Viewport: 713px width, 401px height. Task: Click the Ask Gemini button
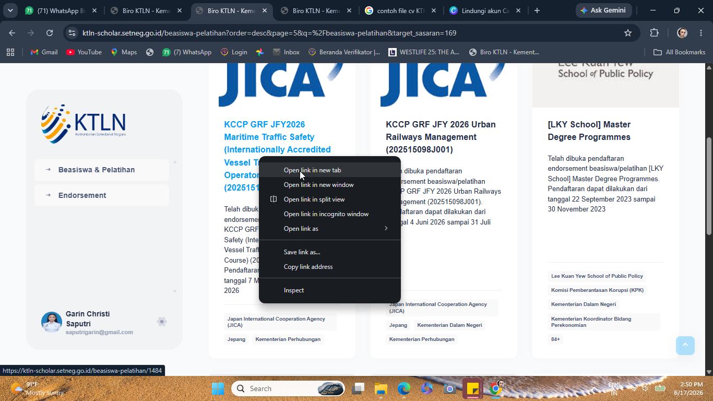(603, 10)
